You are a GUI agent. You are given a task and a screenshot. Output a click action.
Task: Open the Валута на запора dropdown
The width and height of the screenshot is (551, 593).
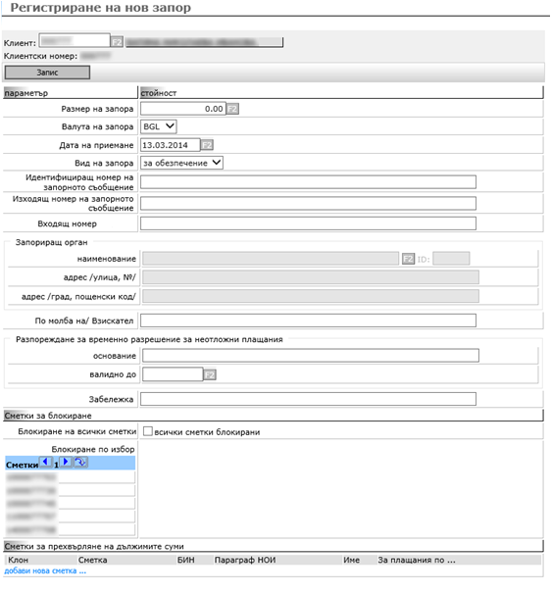(159, 126)
